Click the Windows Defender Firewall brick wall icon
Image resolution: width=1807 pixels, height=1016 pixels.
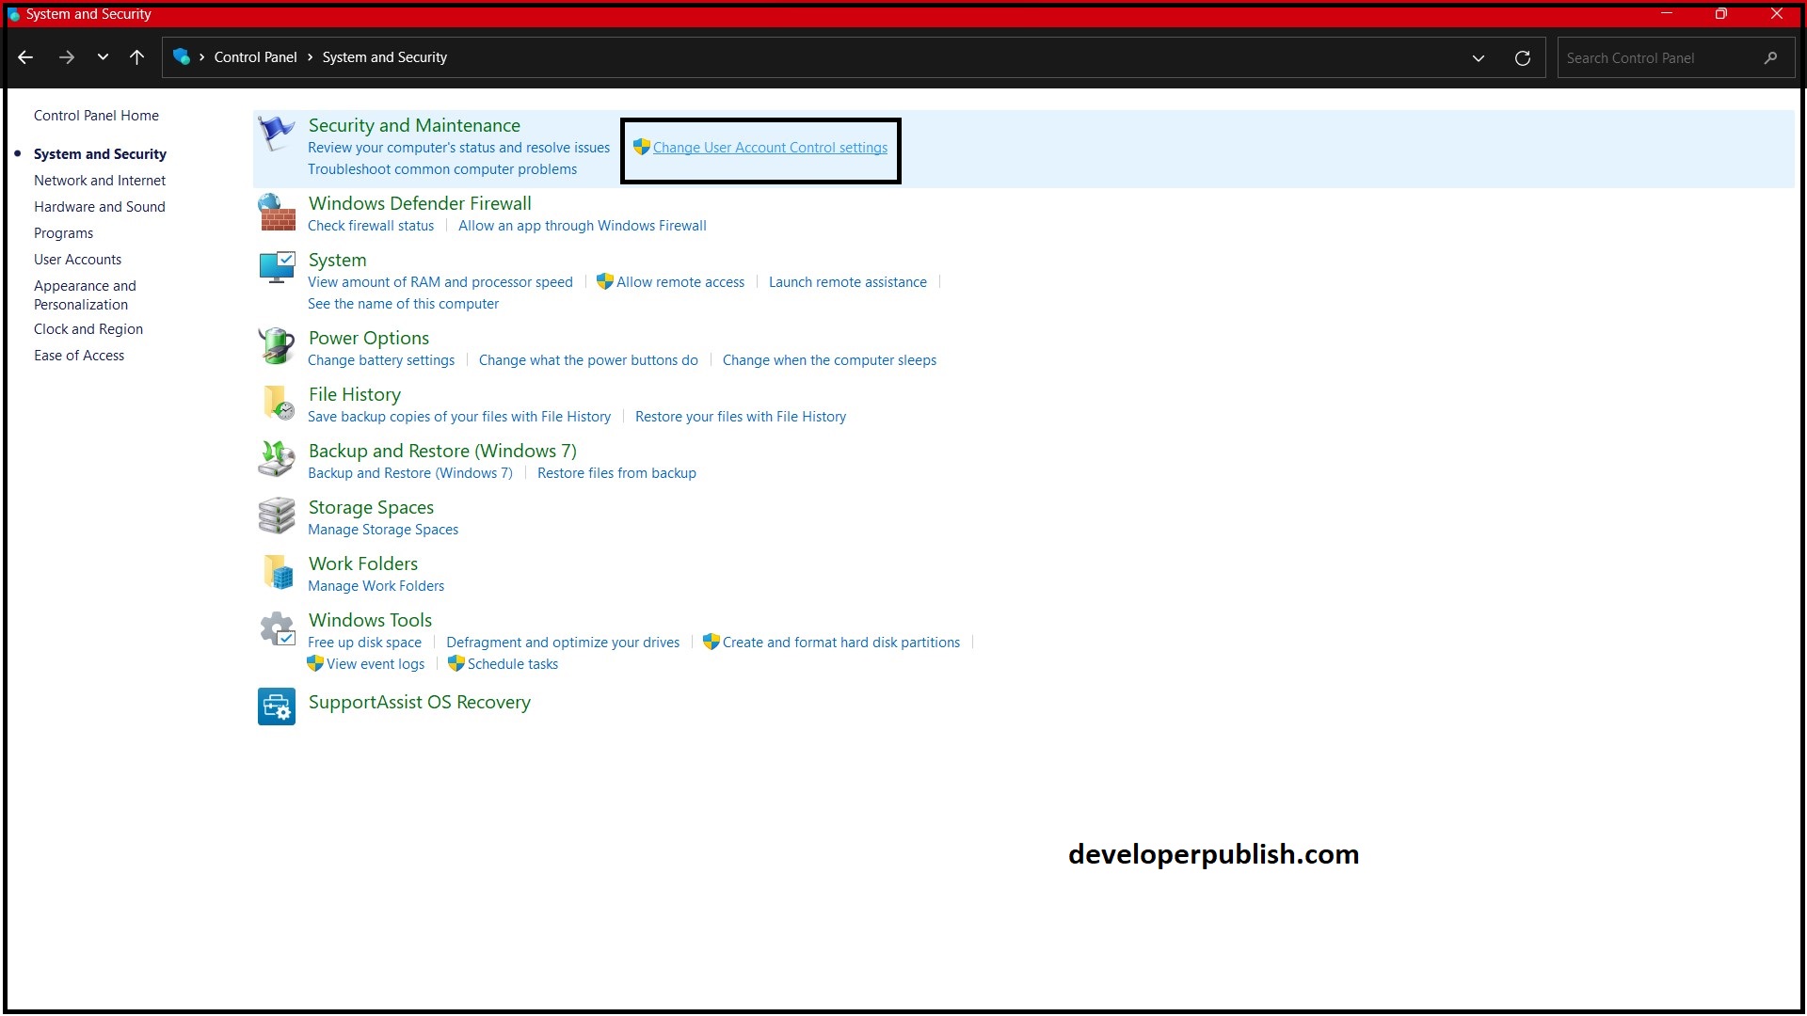tap(276, 212)
